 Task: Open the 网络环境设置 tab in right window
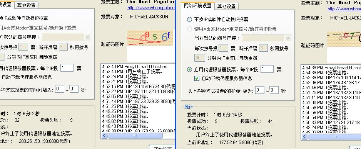pyautogui.click(x=198, y=6)
